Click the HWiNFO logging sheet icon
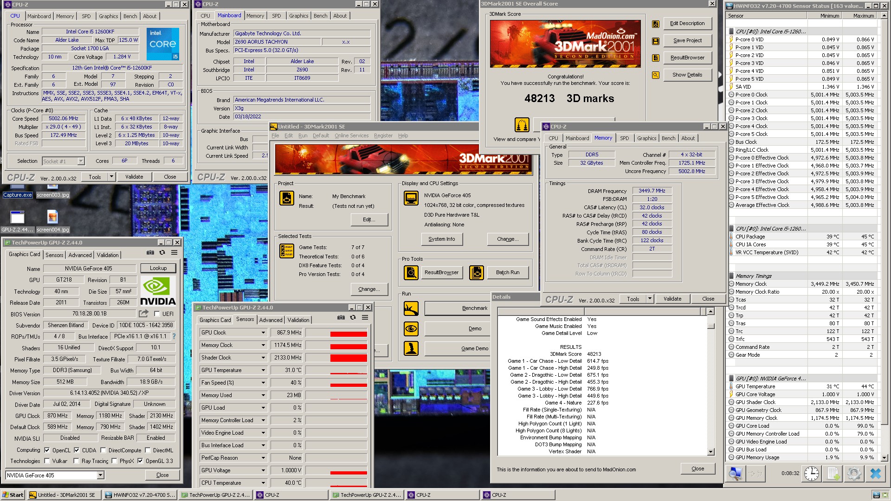 (833, 474)
